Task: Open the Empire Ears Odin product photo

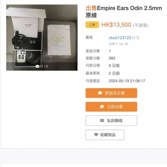Action: (x=42, y=37)
